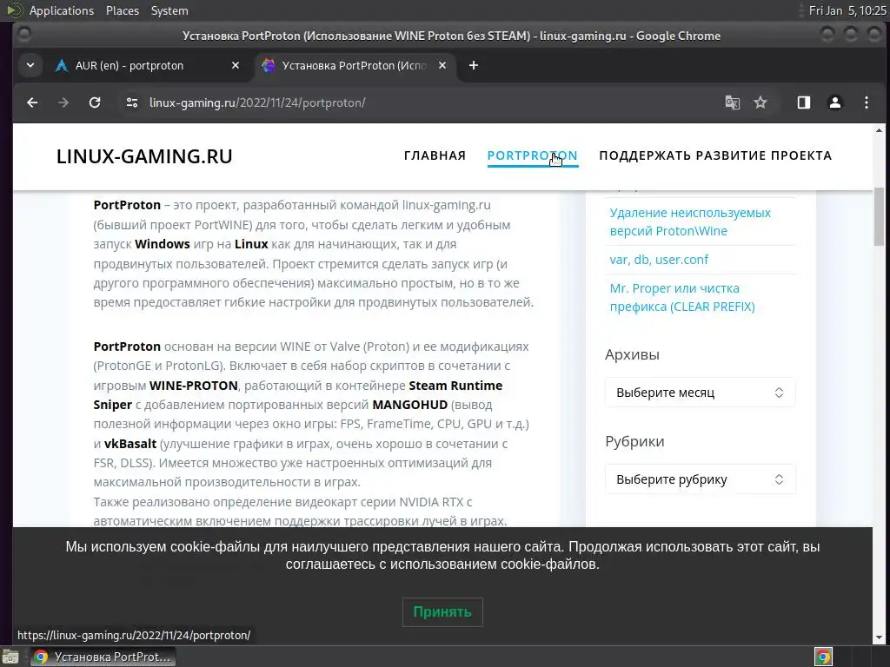View site information icon in address bar

tap(132, 102)
